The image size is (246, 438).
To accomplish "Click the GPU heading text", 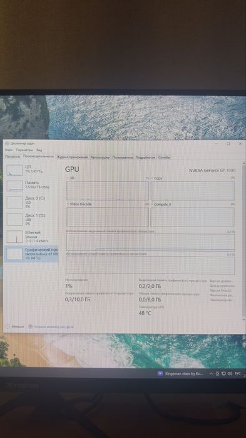I will tap(72, 169).
